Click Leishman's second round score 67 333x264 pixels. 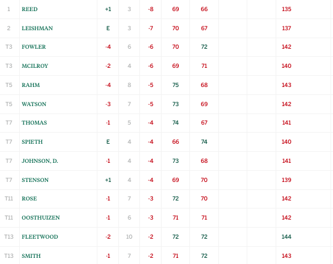click(204, 28)
